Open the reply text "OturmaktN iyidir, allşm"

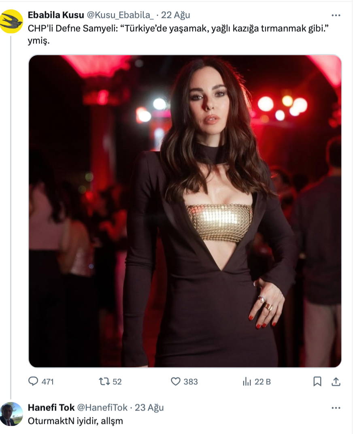(75, 421)
